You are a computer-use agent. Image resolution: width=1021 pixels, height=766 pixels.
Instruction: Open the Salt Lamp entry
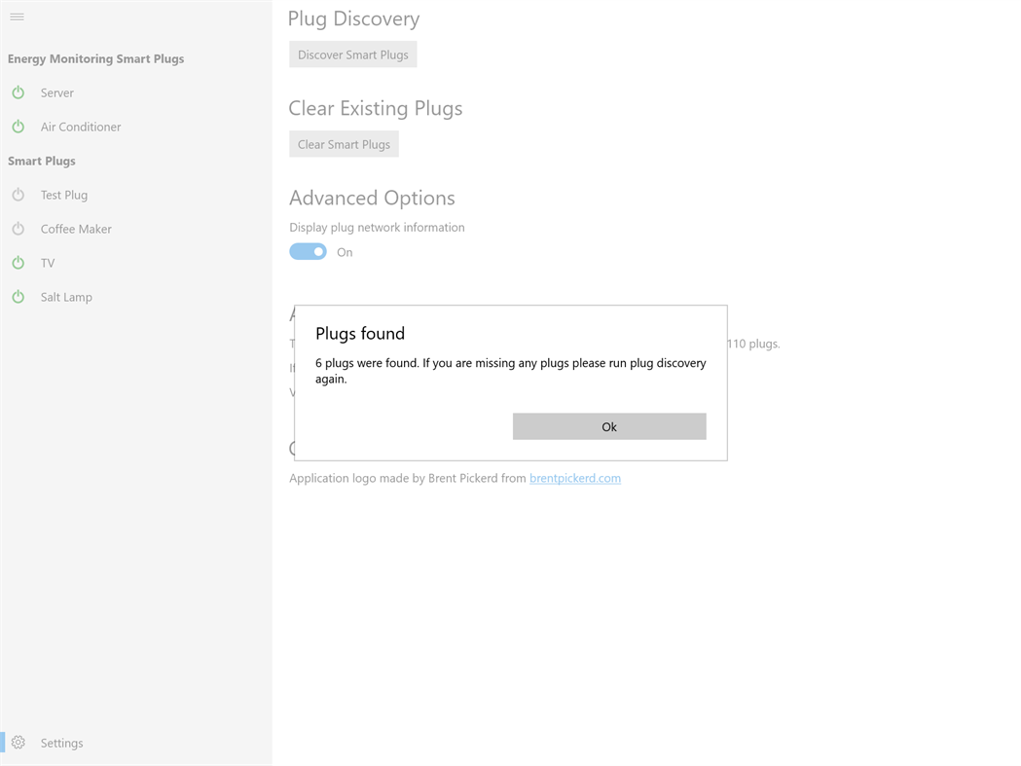pyautogui.click(x=66, y=297)
